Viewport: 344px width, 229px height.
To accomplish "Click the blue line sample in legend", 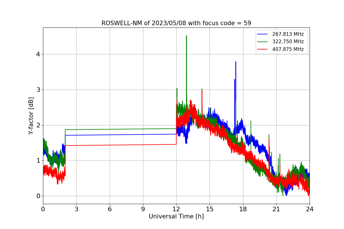I will tap(262, 34).
